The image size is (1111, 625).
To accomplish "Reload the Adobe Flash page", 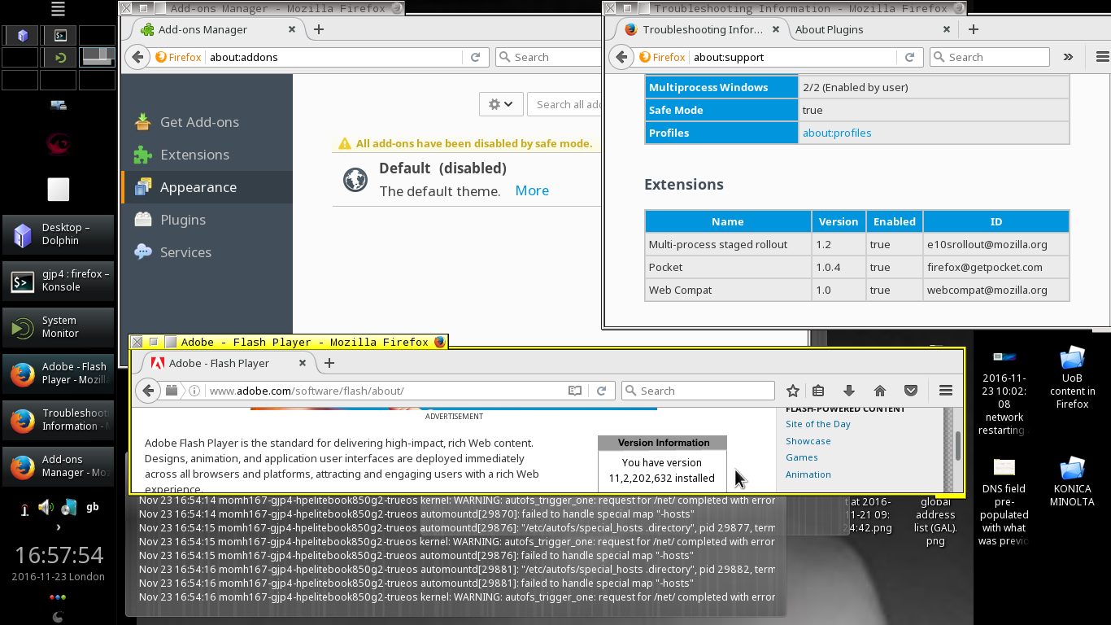I will point(601,391).
